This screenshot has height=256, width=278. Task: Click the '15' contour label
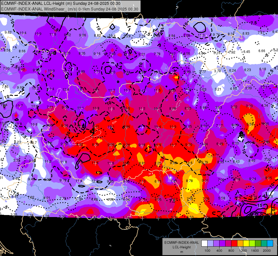pyautogui.click(x=260, y=206)
